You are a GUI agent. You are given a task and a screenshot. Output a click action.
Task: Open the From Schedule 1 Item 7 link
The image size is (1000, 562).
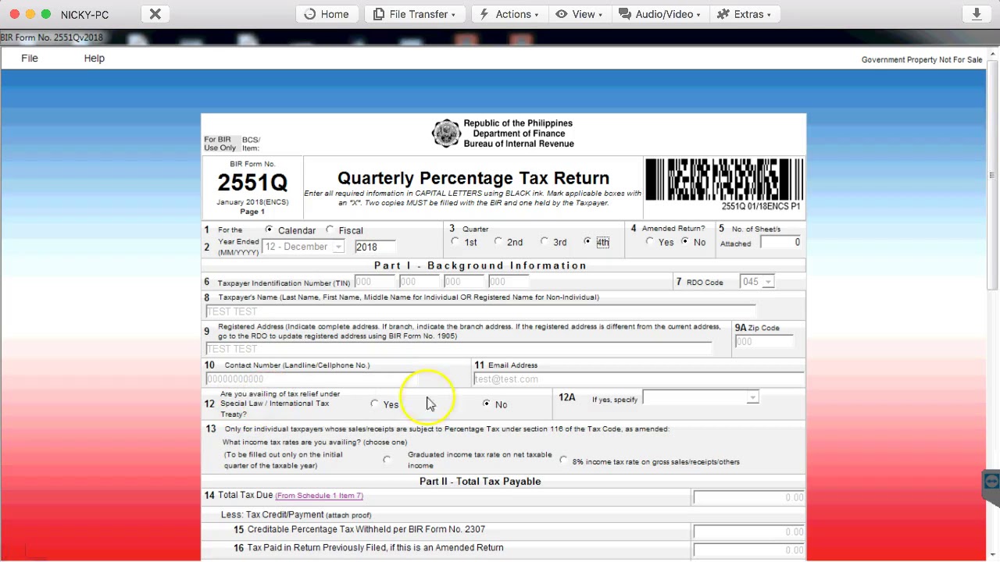(x=319, y=496)
